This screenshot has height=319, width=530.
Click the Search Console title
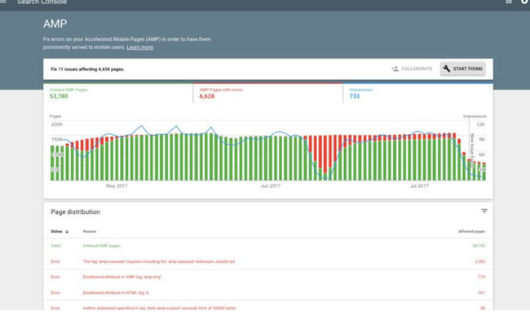pos(42,2)
